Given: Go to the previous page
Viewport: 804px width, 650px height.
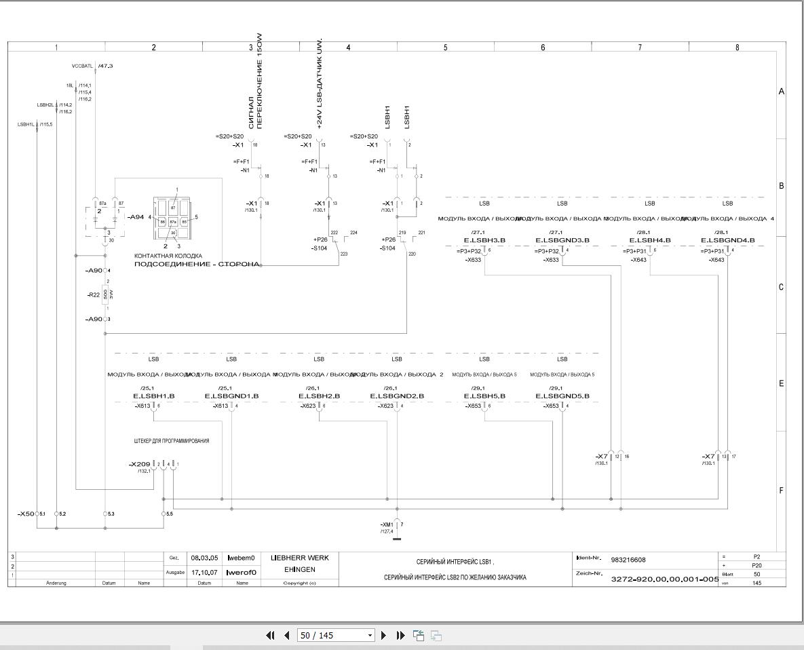Looking at the screenshot, I should pos(286,635).
